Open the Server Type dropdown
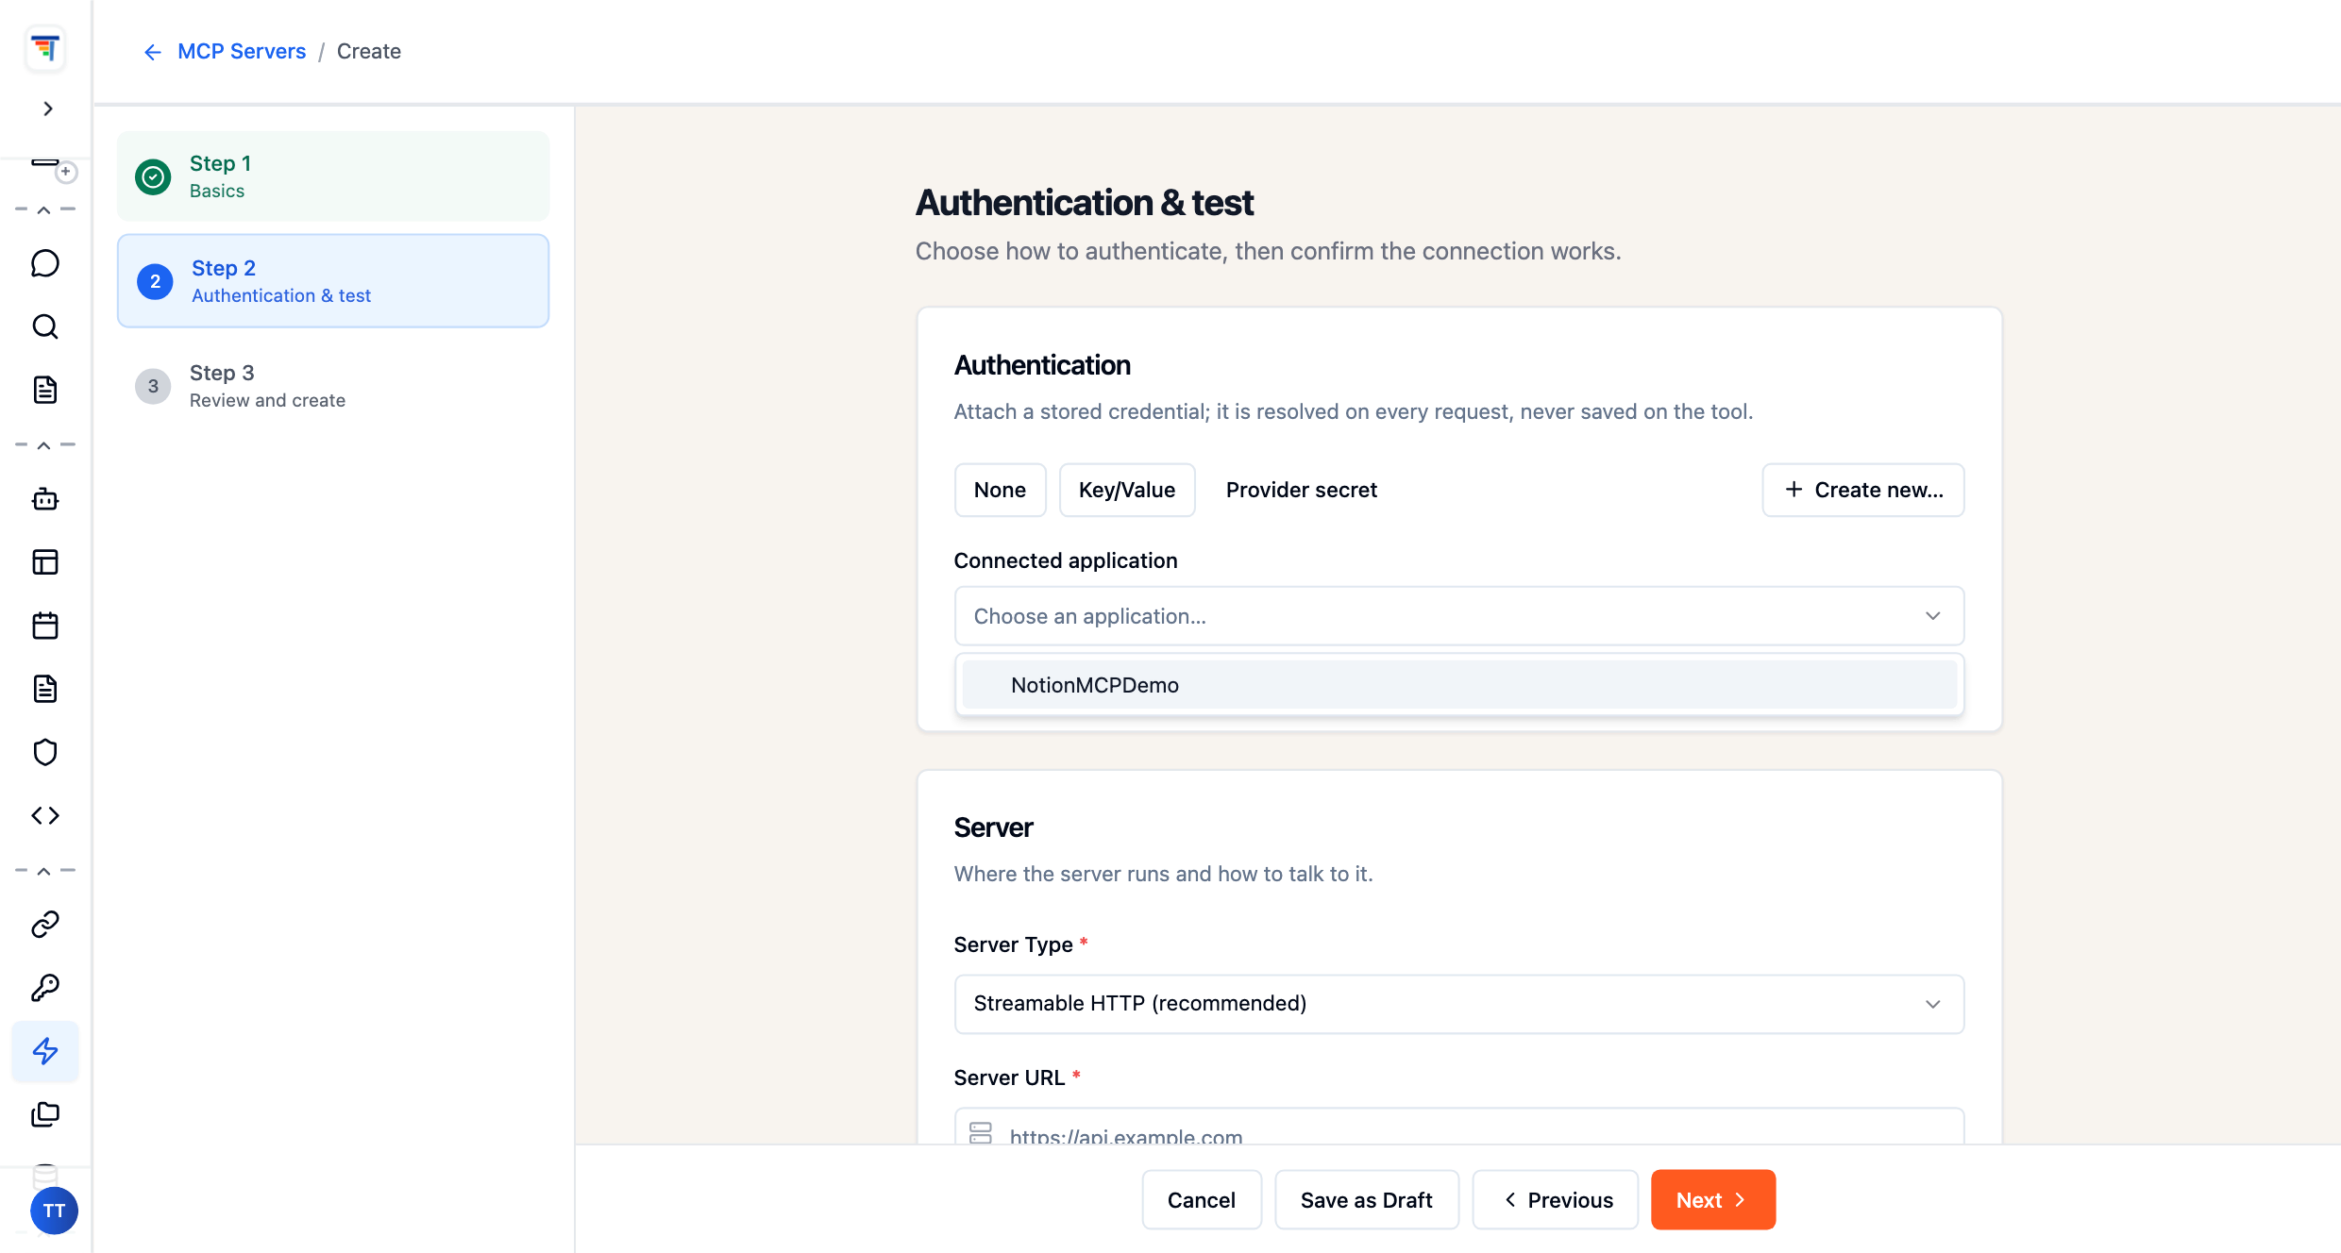 1458,1004
